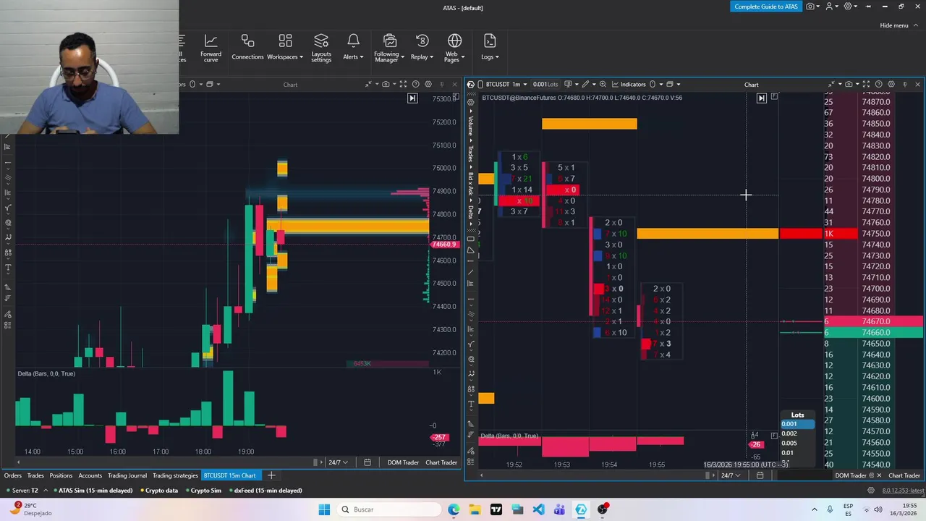Click fullscreen icon in left chart header
The height and width of the screenshot is (521, 926).
403,84
